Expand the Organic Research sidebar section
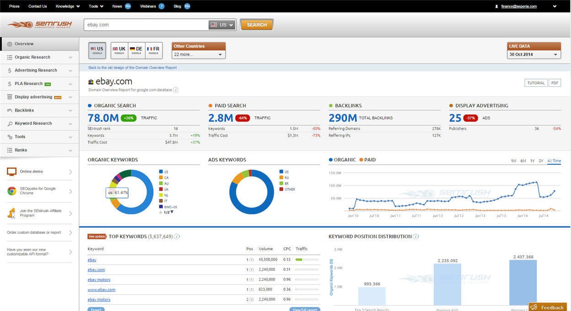Viewport: 571px width, 311px height. [39, 57]
